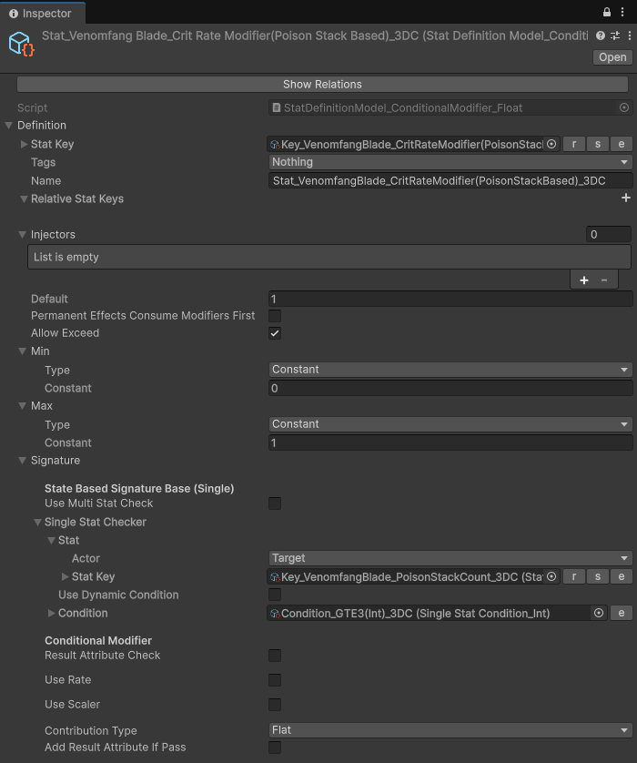
Task: Open object picker for Condition_GTE3 field
Action: [x=599, y=613]
